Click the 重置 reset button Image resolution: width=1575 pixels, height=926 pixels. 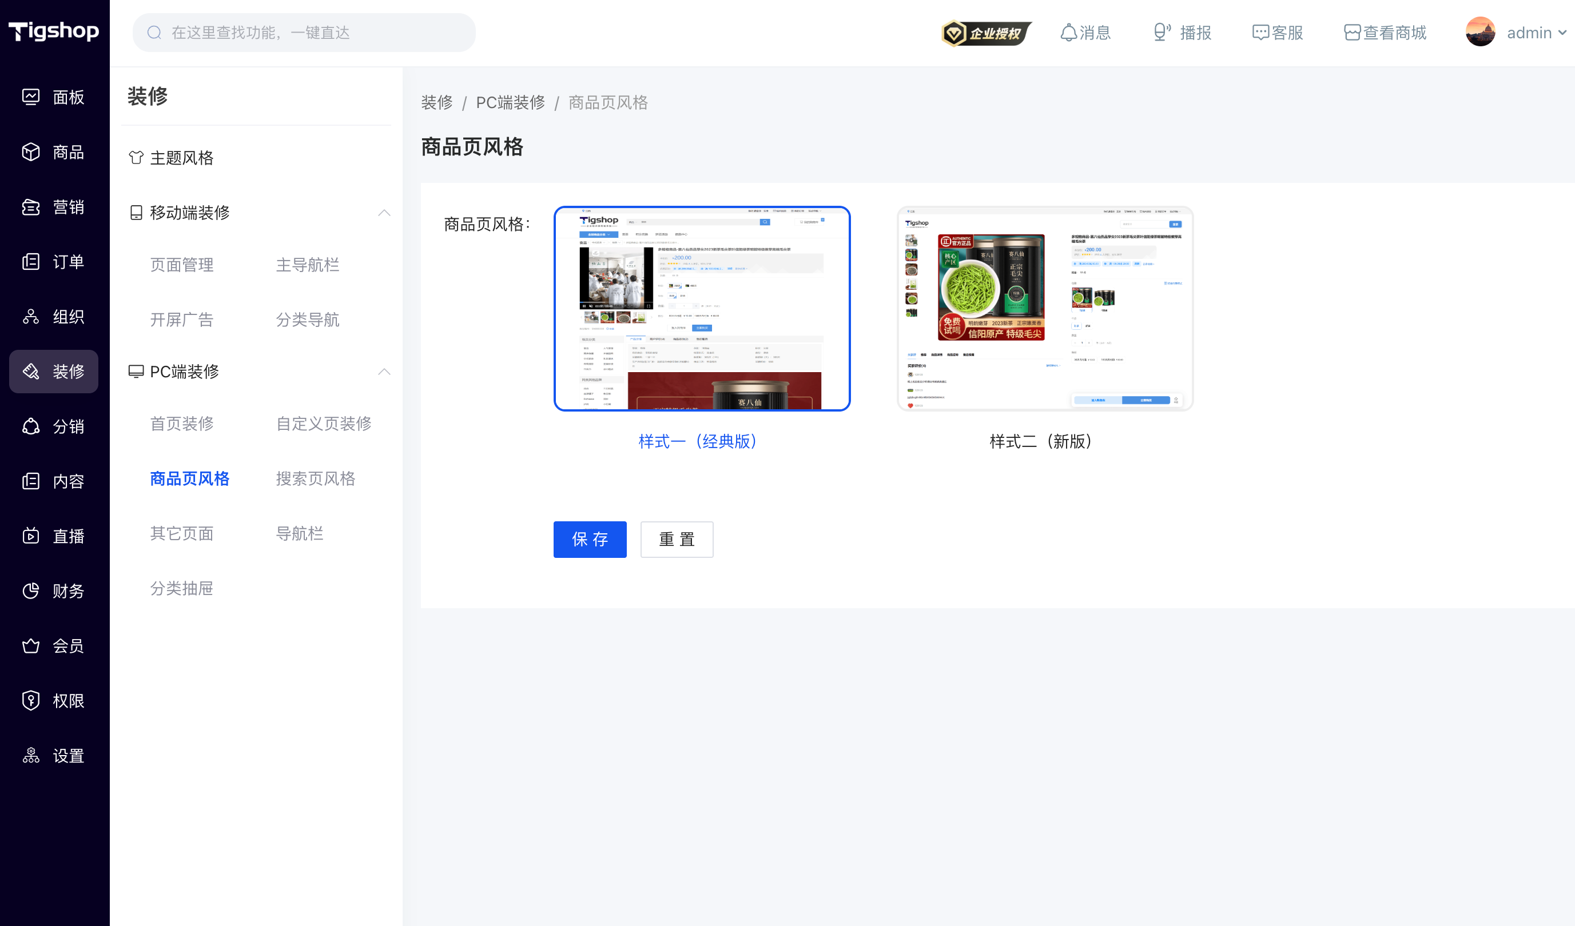(677, 539)
